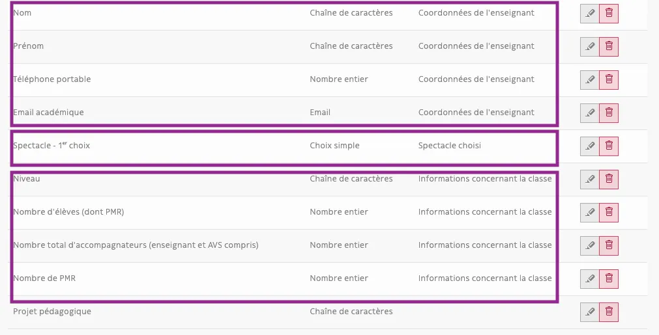Edit the Spectacle - 1er choix field
This screenshot has height=335, width=659.
coord(590,146)
